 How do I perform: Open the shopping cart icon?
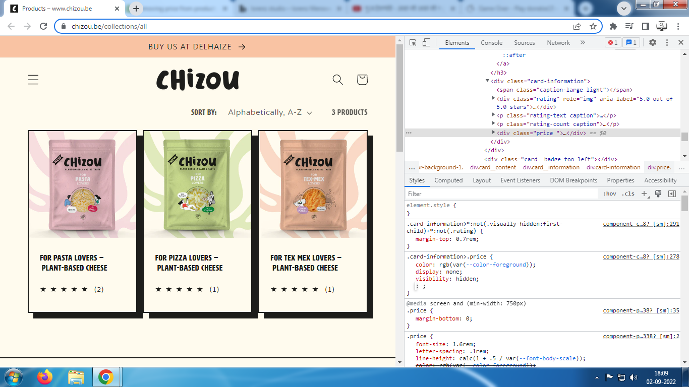(362, 80)
